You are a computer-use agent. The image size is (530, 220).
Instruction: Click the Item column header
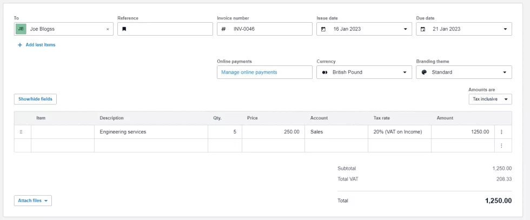41,118
